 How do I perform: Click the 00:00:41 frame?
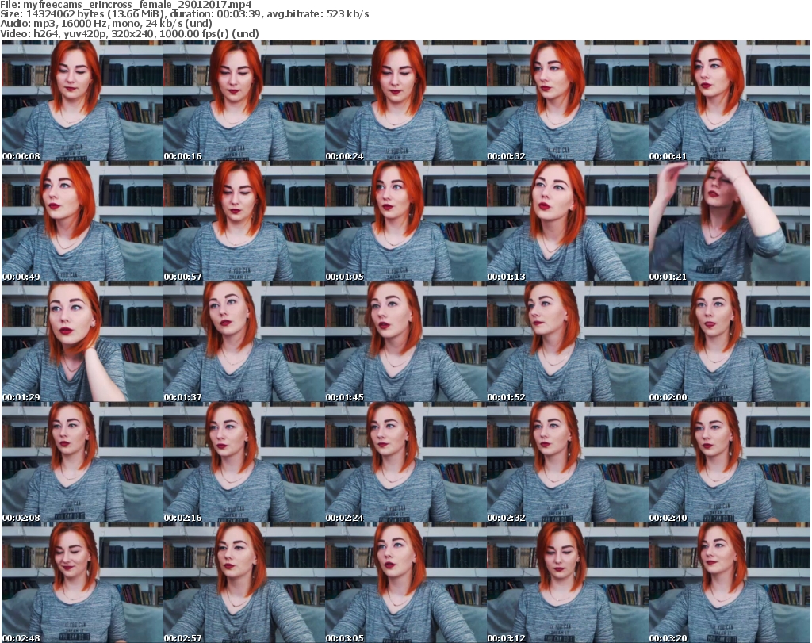(729, 101)
